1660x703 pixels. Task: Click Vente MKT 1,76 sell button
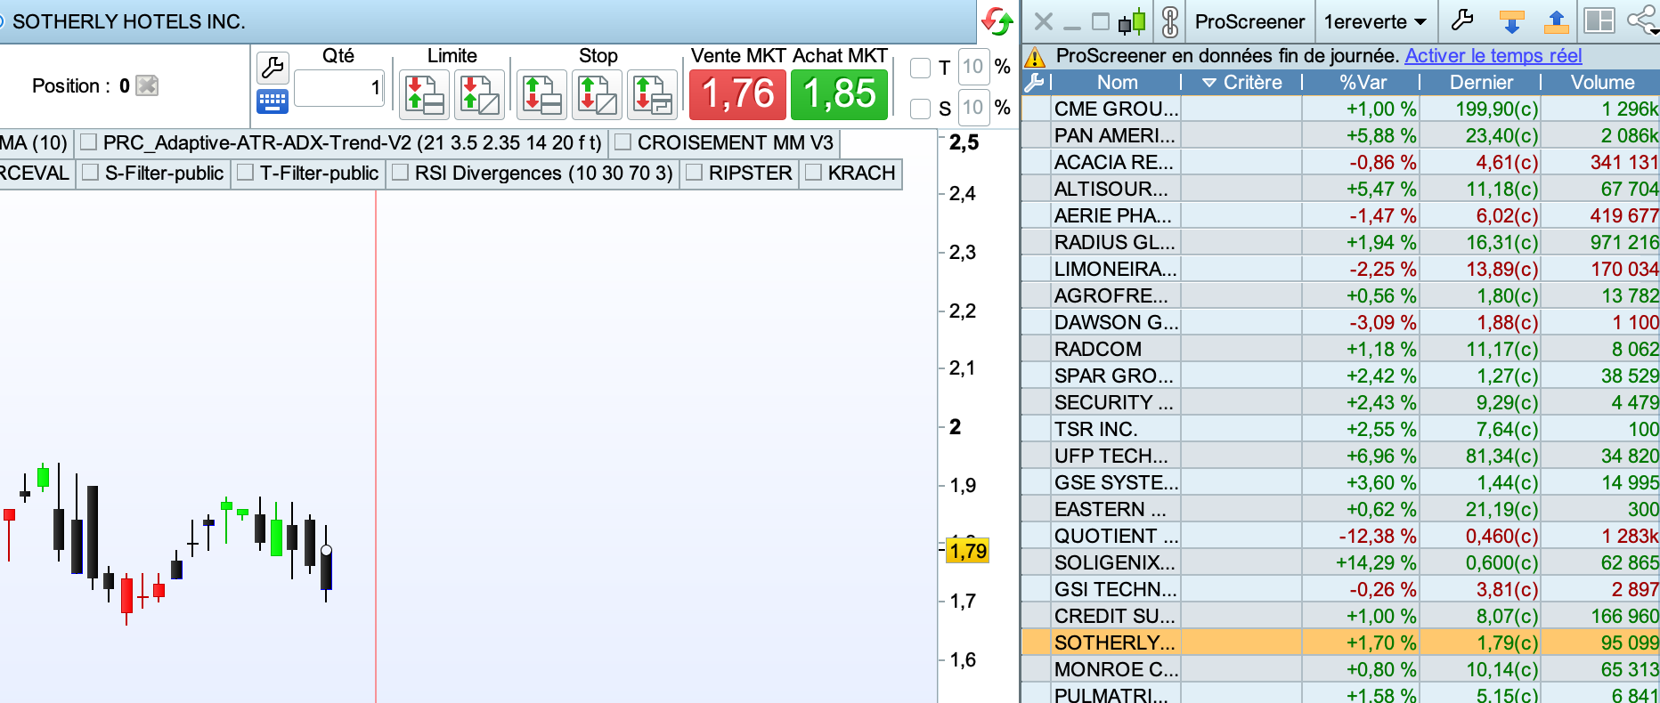pos(737,94)
